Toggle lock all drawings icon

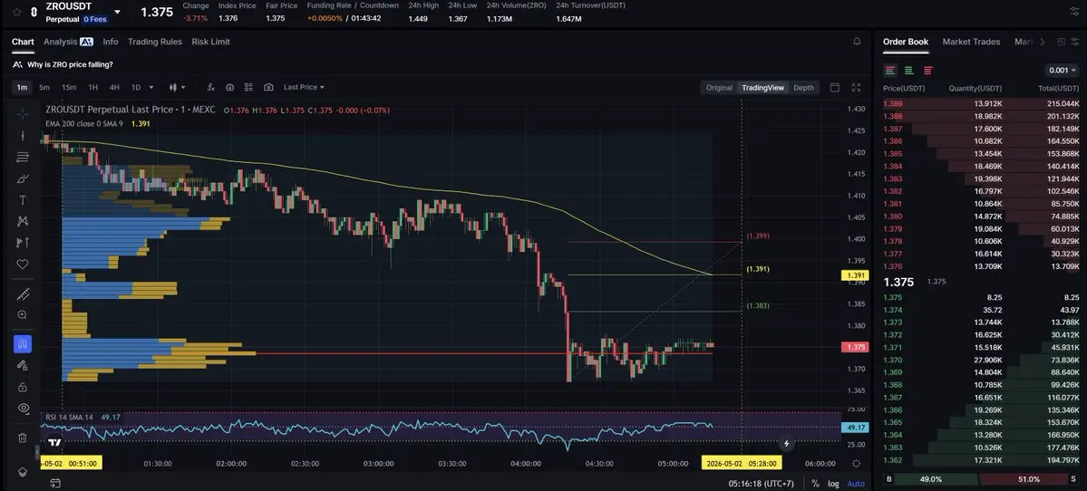click(23, 387)
